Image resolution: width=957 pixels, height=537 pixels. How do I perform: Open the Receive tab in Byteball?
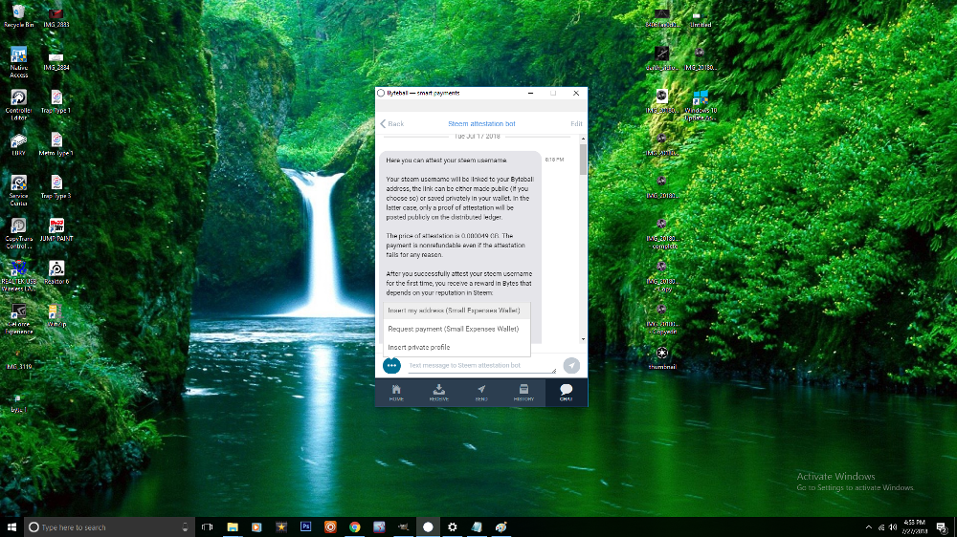coord(439,393)
